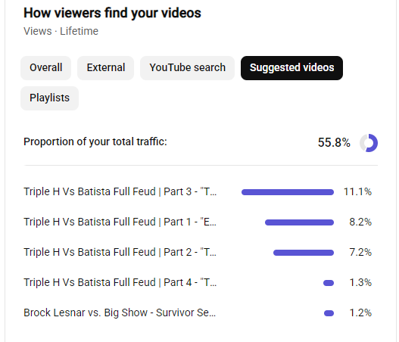Click the 7.2% purple traffic bar
This screenshot has width=399, height=342.
(x=304, y=253)
